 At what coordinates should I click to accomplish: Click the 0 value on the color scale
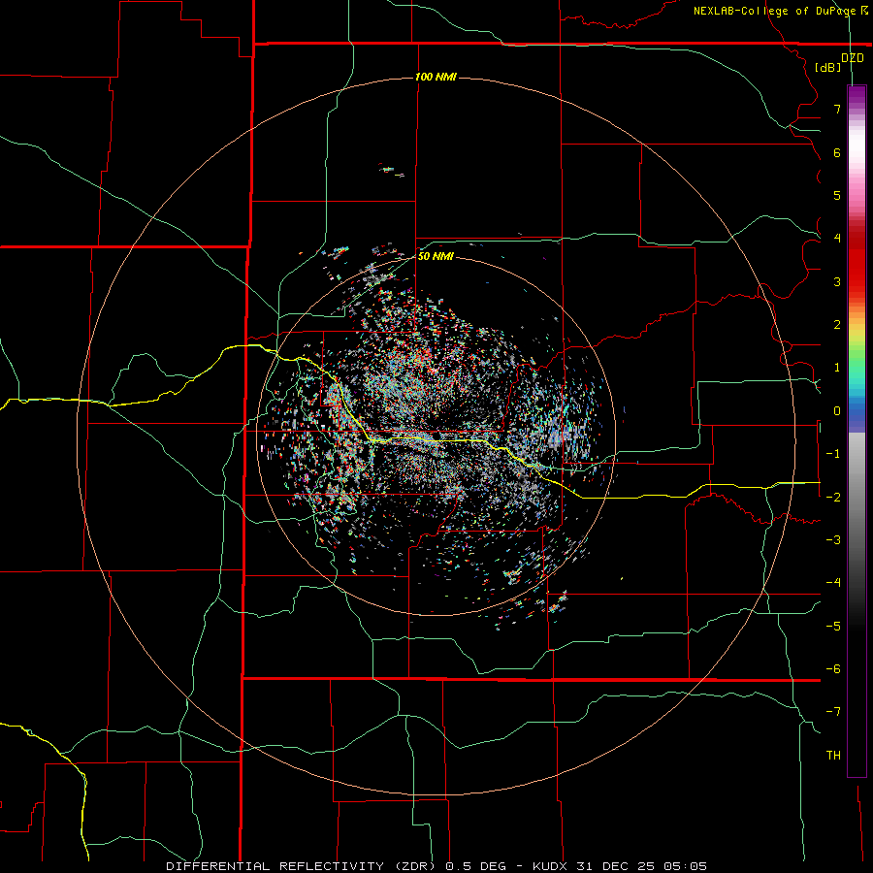(837, 411)
